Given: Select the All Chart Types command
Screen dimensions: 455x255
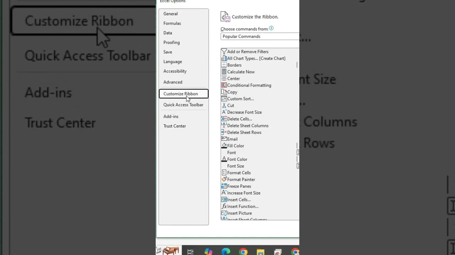Looking at the screenshot, I should 259,58.
